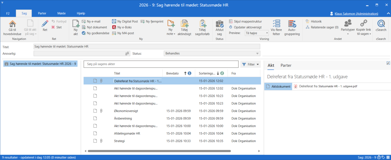Image resolution: width=391 pixels, height=160 pixels.
Task: Click the Autogruppering icon
Action: coord(292,24)
